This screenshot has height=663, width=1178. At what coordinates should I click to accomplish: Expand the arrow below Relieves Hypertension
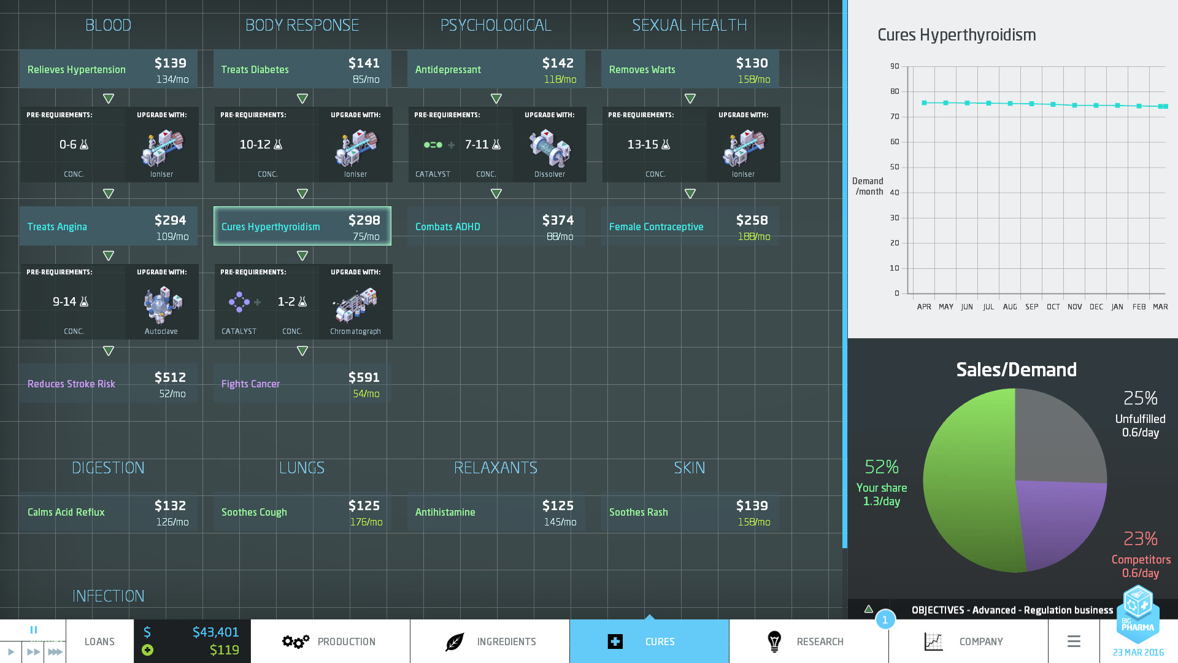[108, 97]
